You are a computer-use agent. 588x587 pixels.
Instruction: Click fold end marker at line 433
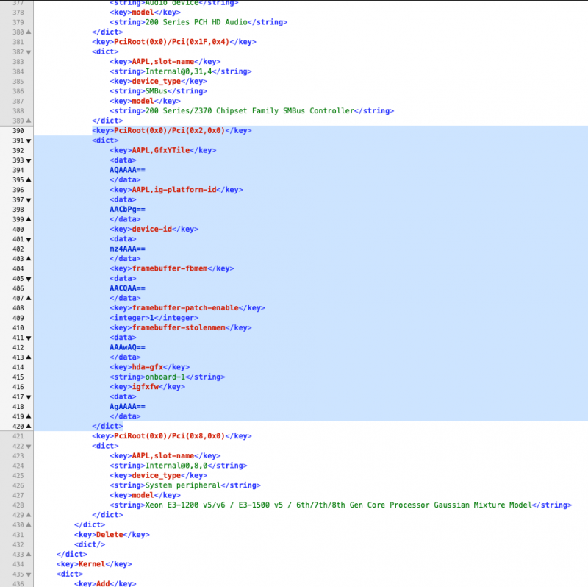coord(29,555)
